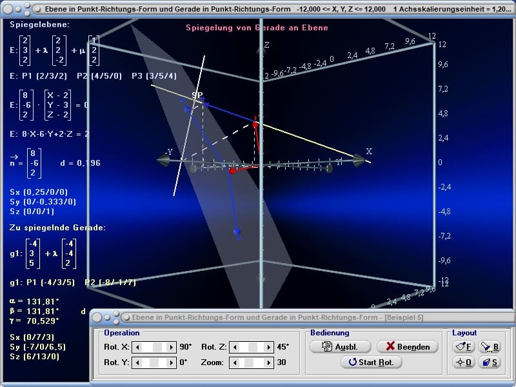Click the Zoom value '30'

coord(281,362)
